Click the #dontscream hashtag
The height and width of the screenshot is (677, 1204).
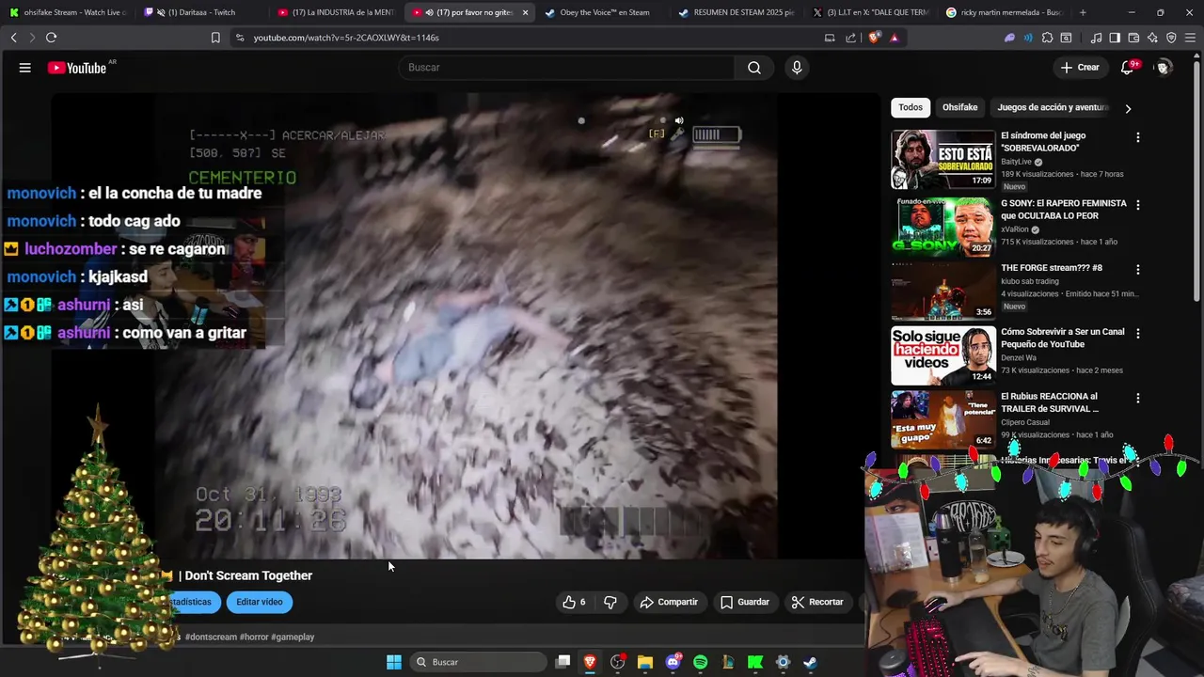(x=211, y=637)
